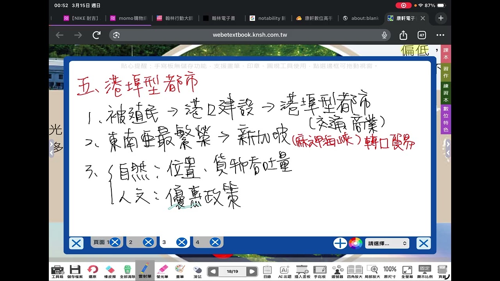The width and height of the screenshot is (500, 281).
Task: Open the 數位特色 side tab
Action: coord(446,119)
